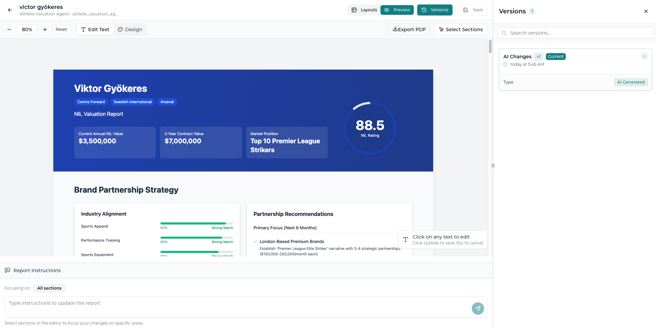This screenshot has width=656, height=327.
Task: Click Select Sections button
Action: click(461, 29)
